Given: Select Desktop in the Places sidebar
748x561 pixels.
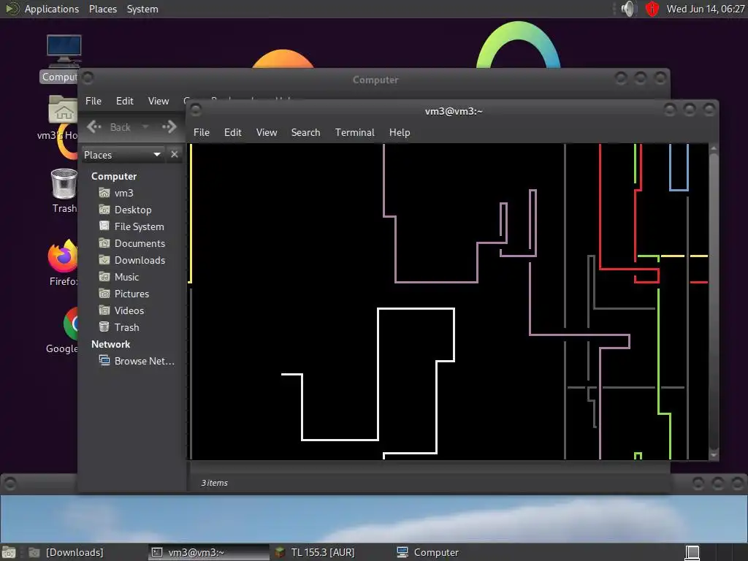Looking at the screenshot, I should (x=133, y=210).
